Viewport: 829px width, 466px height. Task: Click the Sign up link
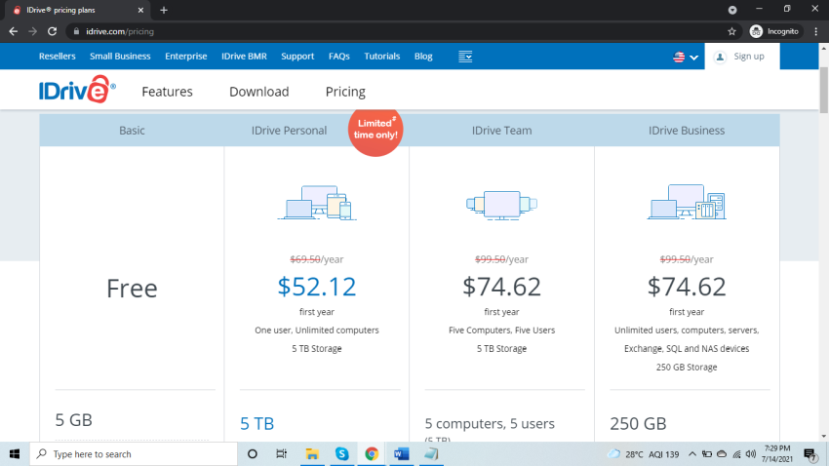click(749, 56)
